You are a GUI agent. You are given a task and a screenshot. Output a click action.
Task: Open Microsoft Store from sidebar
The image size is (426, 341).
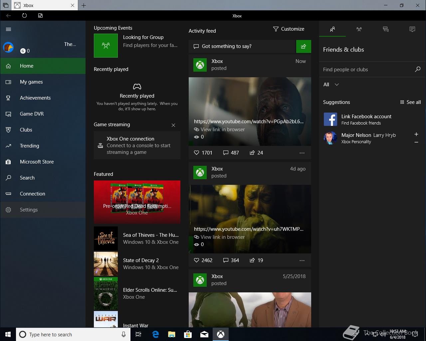pyautogui.click(x=43, y=162)
